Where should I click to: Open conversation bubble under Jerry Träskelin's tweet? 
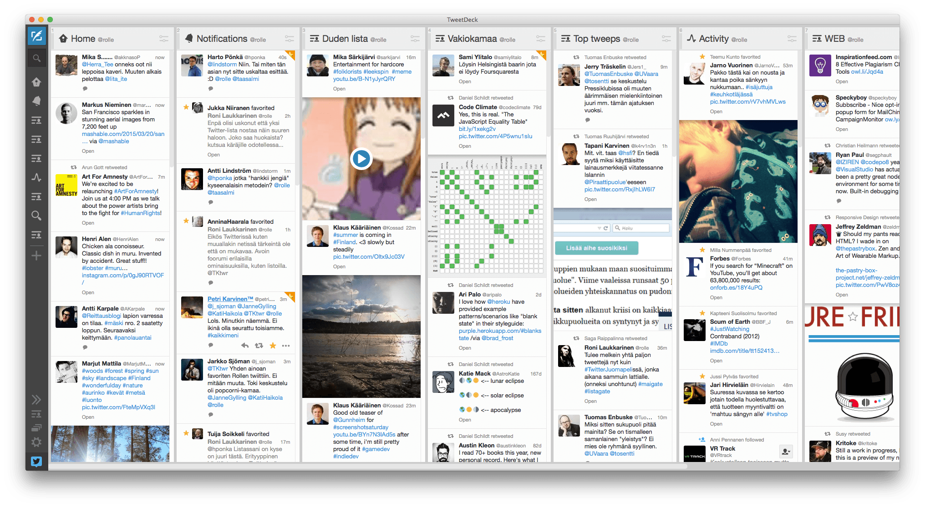point(587,120)
